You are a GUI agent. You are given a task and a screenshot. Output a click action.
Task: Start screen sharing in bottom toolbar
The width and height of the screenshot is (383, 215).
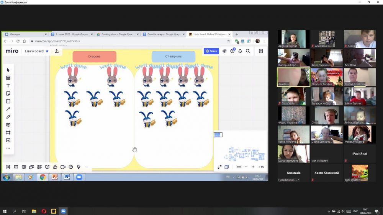[x=47, y=167]
